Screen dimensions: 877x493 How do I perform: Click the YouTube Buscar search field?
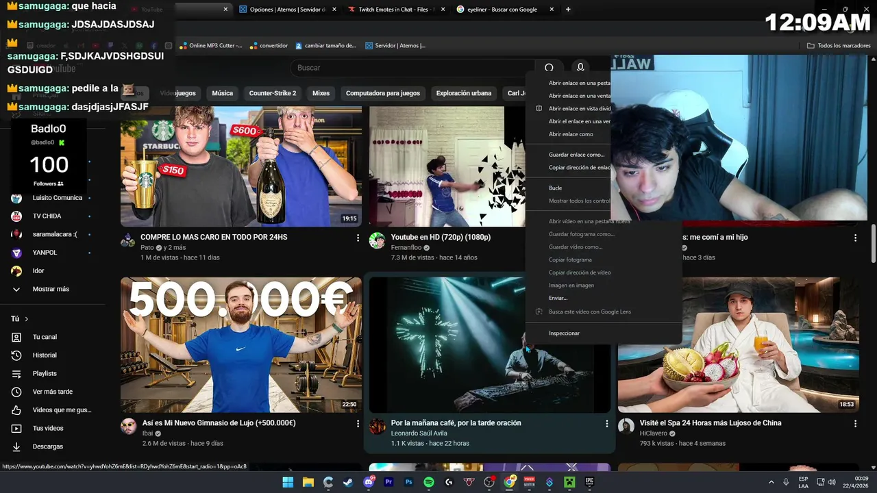point(411,68)
